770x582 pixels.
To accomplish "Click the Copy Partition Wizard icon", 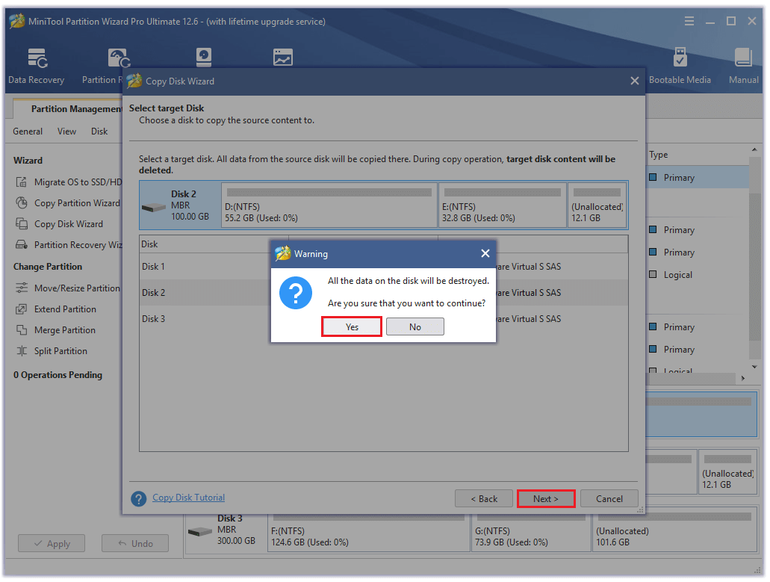I will point(22,202).
